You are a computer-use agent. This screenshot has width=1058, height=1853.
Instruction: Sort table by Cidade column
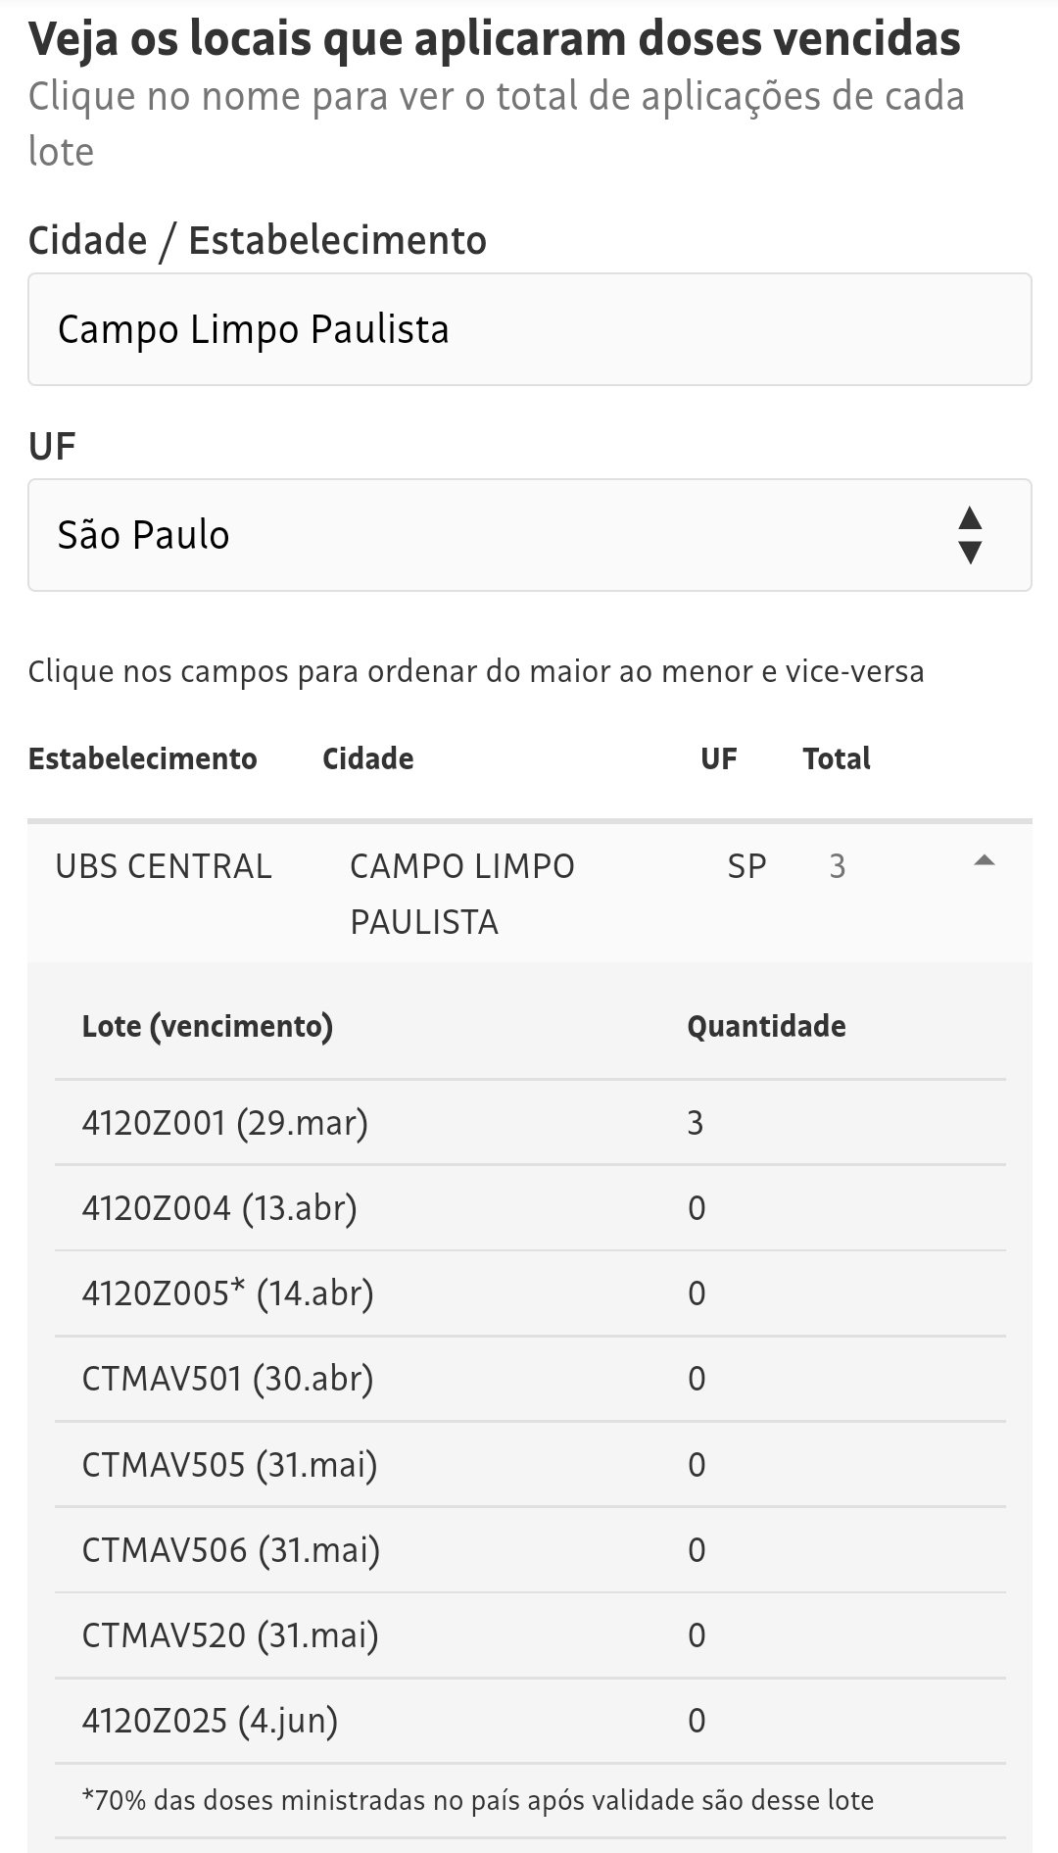coord(367,758)
